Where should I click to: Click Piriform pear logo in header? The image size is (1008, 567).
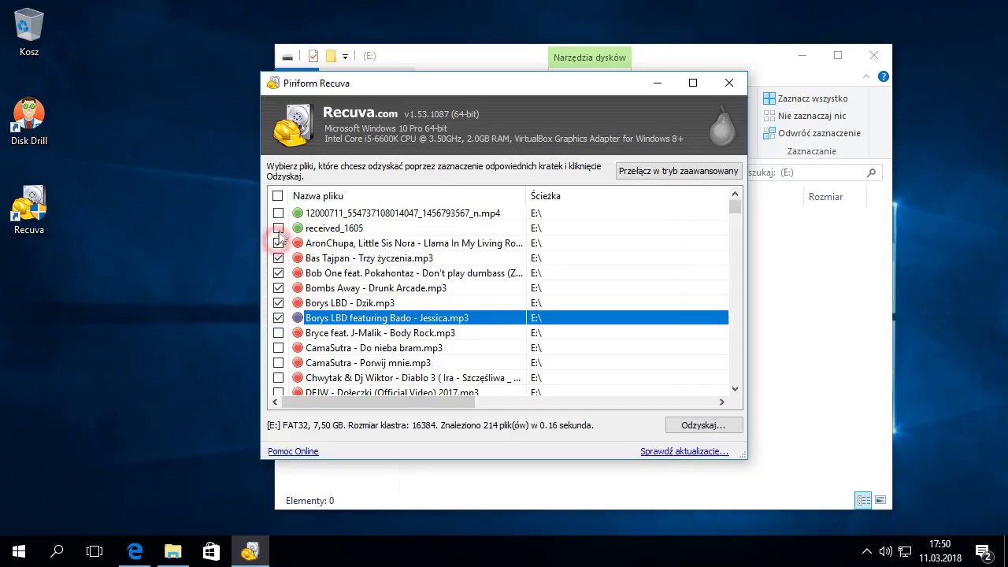tap(721, 126)
